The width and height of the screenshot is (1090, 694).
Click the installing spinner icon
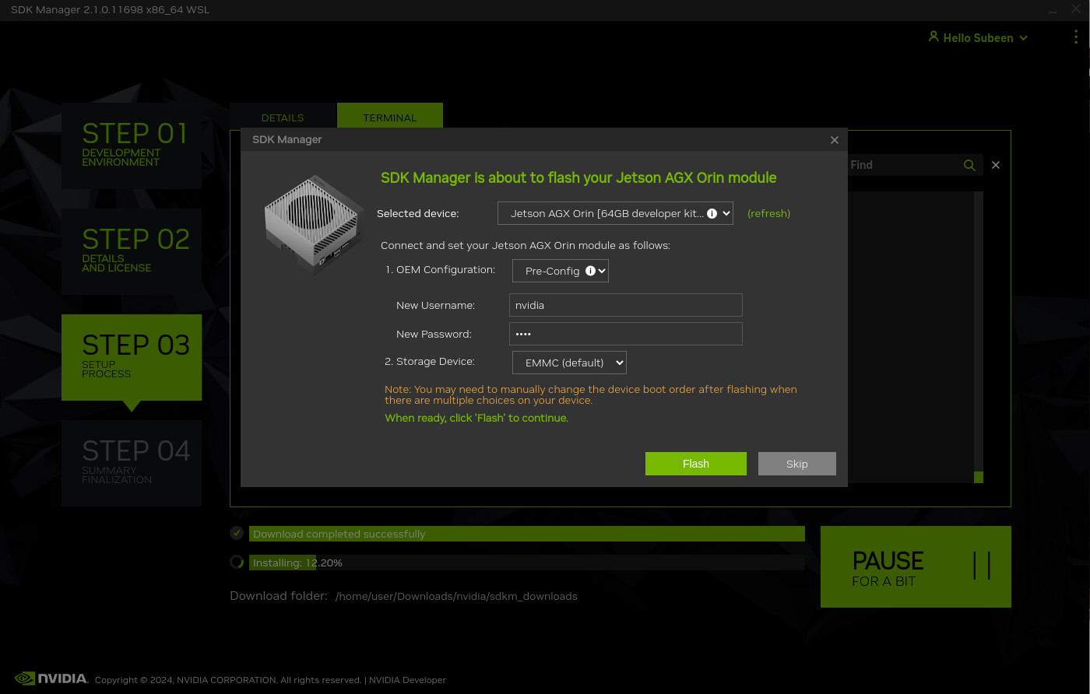click(x=237, y=562)
